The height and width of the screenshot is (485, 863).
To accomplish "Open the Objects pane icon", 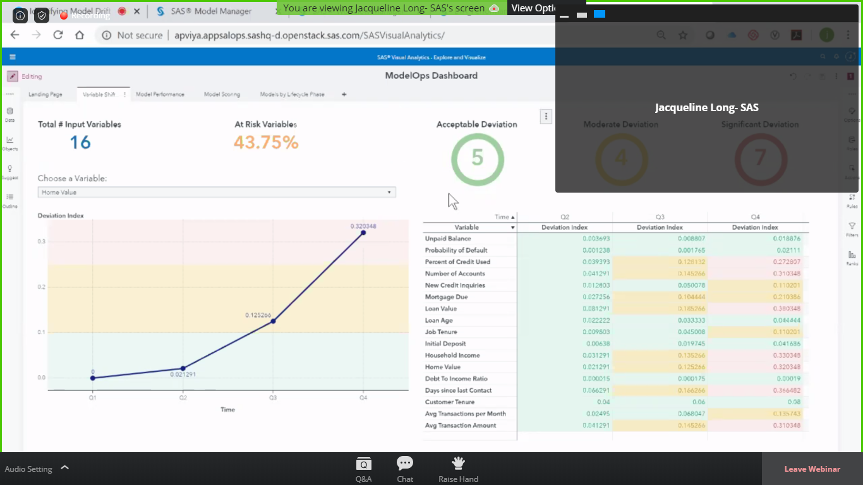I will click(x=9, y=143).
